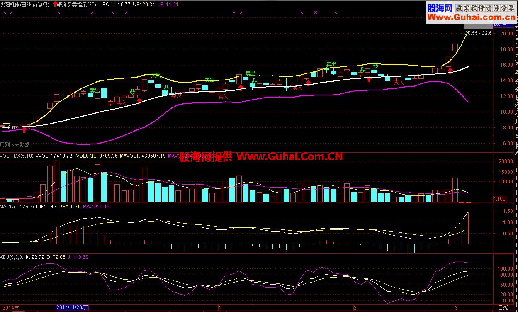Click the stock title 沈阳机床(日线 前复权)
518x312 pixels.
[x=24, y=5]
